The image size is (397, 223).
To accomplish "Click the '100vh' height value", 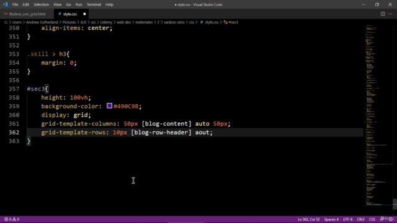I will pyautogui.click(x=79, y=98).
